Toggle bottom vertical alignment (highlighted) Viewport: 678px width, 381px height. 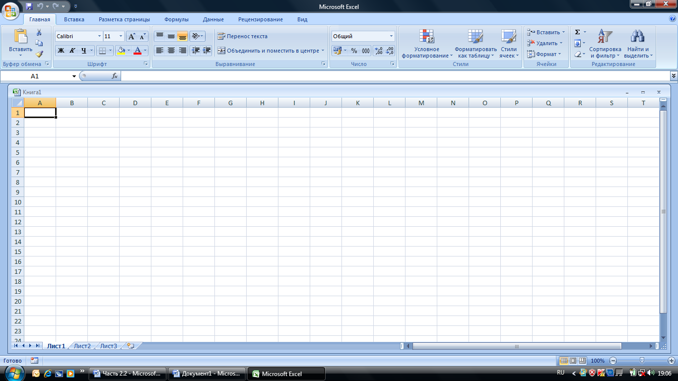point(183,36)
